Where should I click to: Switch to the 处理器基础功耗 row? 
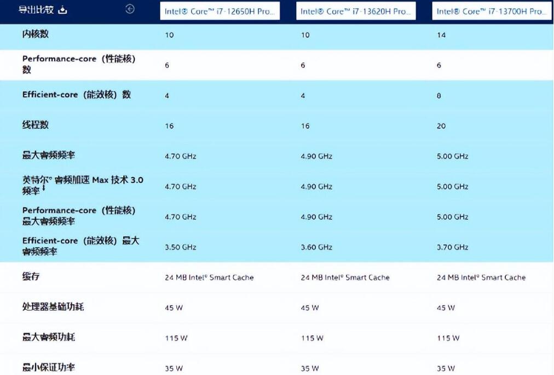[x=47, y=308]
